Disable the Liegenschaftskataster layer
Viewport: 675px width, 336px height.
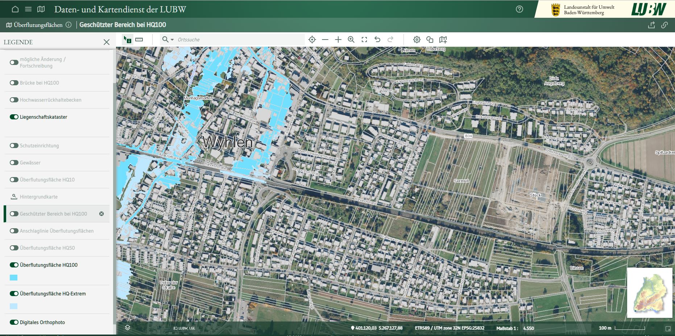[14, 117]
